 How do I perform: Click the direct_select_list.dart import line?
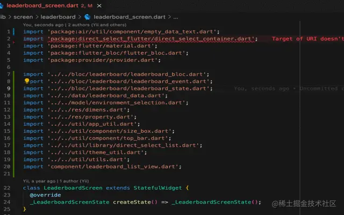113,145
